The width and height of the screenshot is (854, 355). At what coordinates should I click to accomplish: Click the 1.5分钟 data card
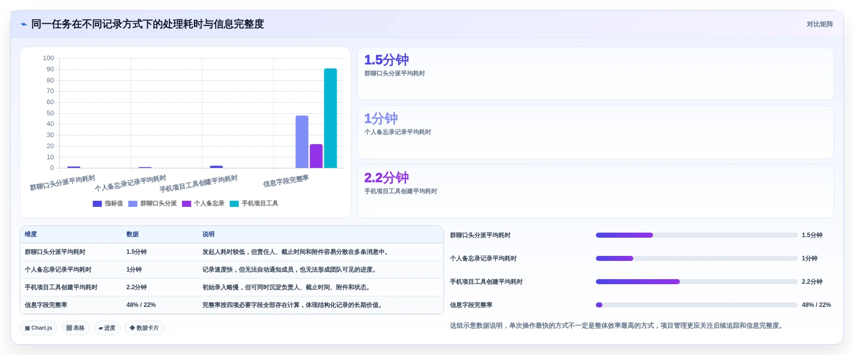596,73
